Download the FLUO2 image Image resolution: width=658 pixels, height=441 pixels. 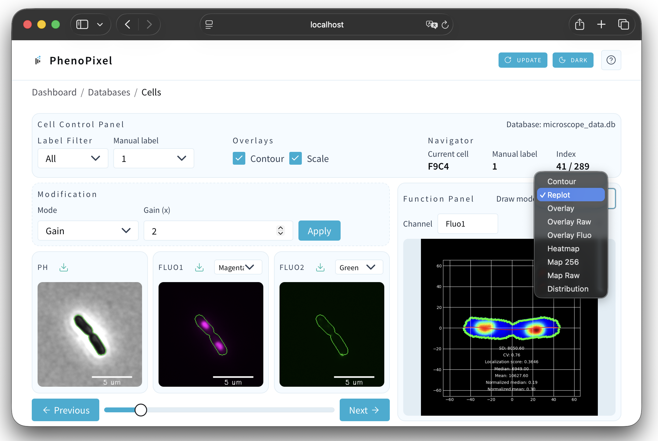coord(320,267)
